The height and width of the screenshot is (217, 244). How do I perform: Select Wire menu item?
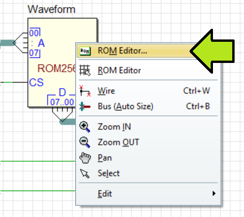coord(148,91)
